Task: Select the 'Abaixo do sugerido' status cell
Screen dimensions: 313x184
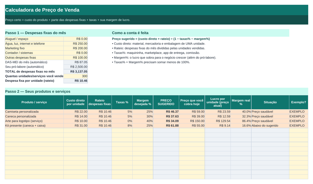Action: [270, 126]
